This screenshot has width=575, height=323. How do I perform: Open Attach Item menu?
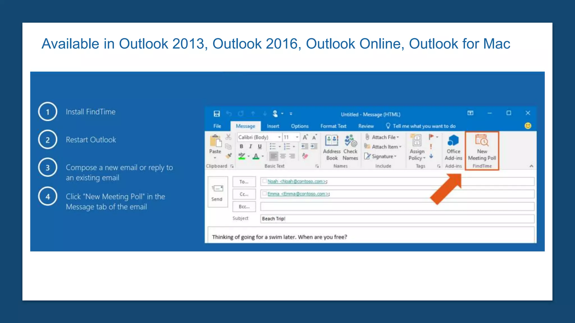pos(383,147)
